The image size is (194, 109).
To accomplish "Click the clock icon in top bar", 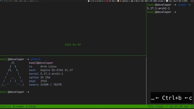I will tap(167, 1).
